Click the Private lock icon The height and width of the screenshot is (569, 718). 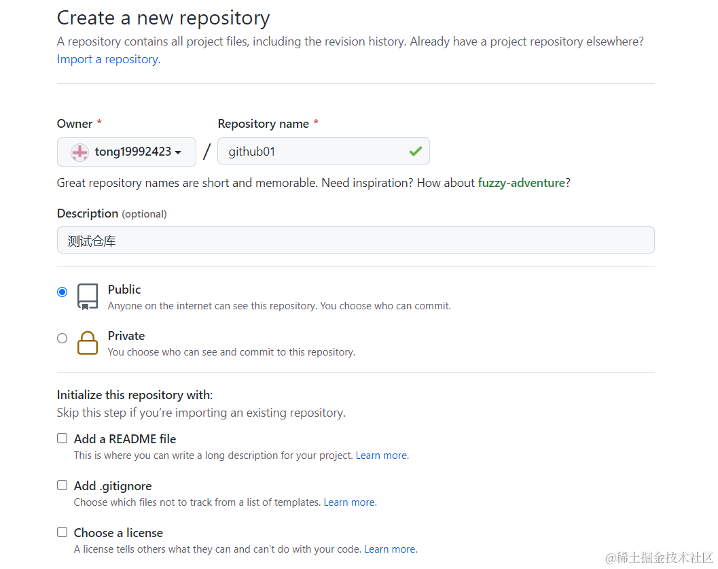88,343
